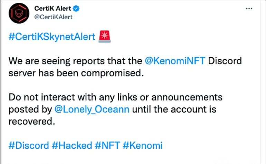Screen dimensions: 266x164
Task: Open the #CertiKSkynetAlert hashtag
Action: tap(52, 37)
